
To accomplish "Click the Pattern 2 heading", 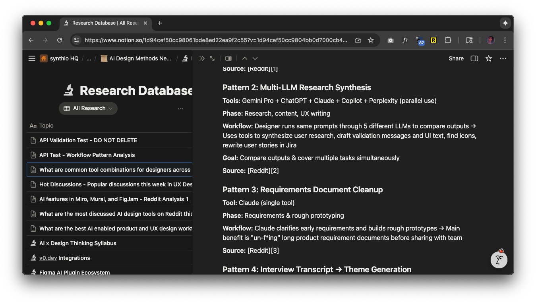I will (296, 87).
